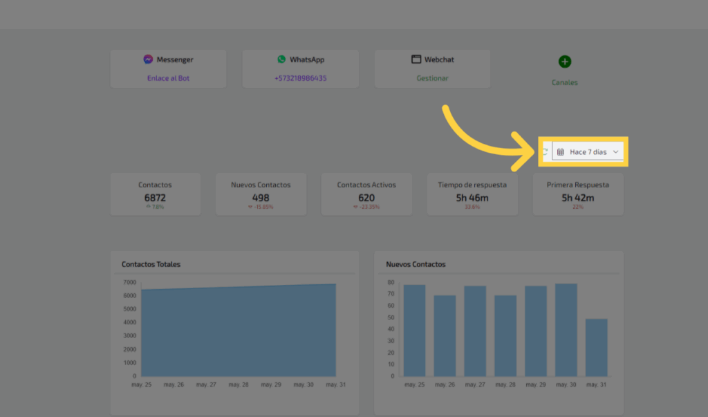Open the 'Hace 7 días' date range dropdown

point(588,151)
